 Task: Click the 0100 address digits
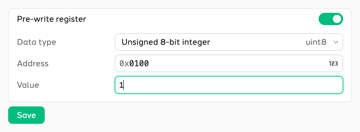pos(139,63)
